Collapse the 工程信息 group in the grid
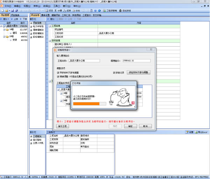The image size is (210, 179). [x=49, y=26]
